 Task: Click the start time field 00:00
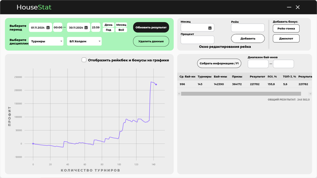(x=58, y=28)
